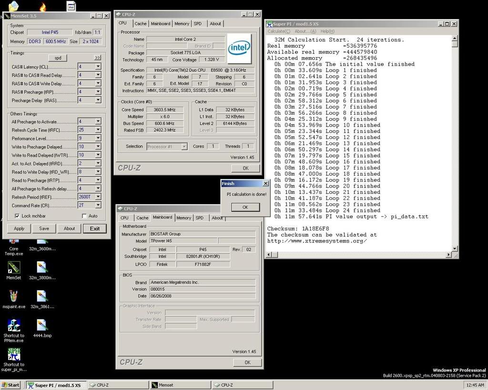488x390 pixels.
Task: Click the Intel logo in CPU-Z
Action: coord(239,48)
